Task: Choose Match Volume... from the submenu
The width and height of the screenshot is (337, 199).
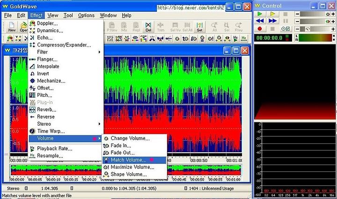Action: [134, 160]
